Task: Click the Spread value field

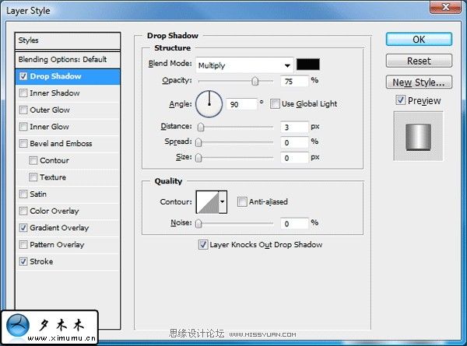Action: point(294,142)
